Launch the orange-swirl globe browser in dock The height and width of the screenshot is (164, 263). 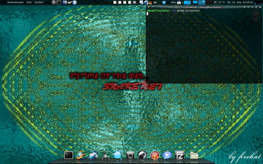click(x=81, y=155)
